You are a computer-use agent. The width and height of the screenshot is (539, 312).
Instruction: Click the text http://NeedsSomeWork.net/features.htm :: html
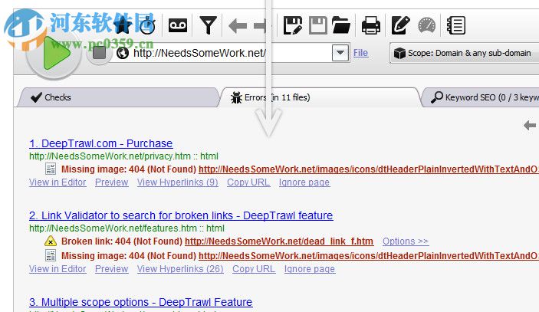click(127, 228)
